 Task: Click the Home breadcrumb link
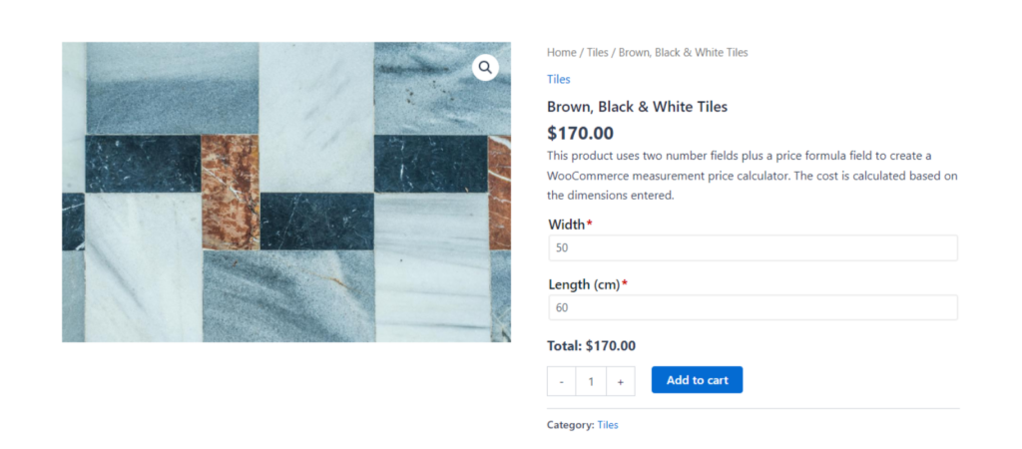(x=561, y=52)
